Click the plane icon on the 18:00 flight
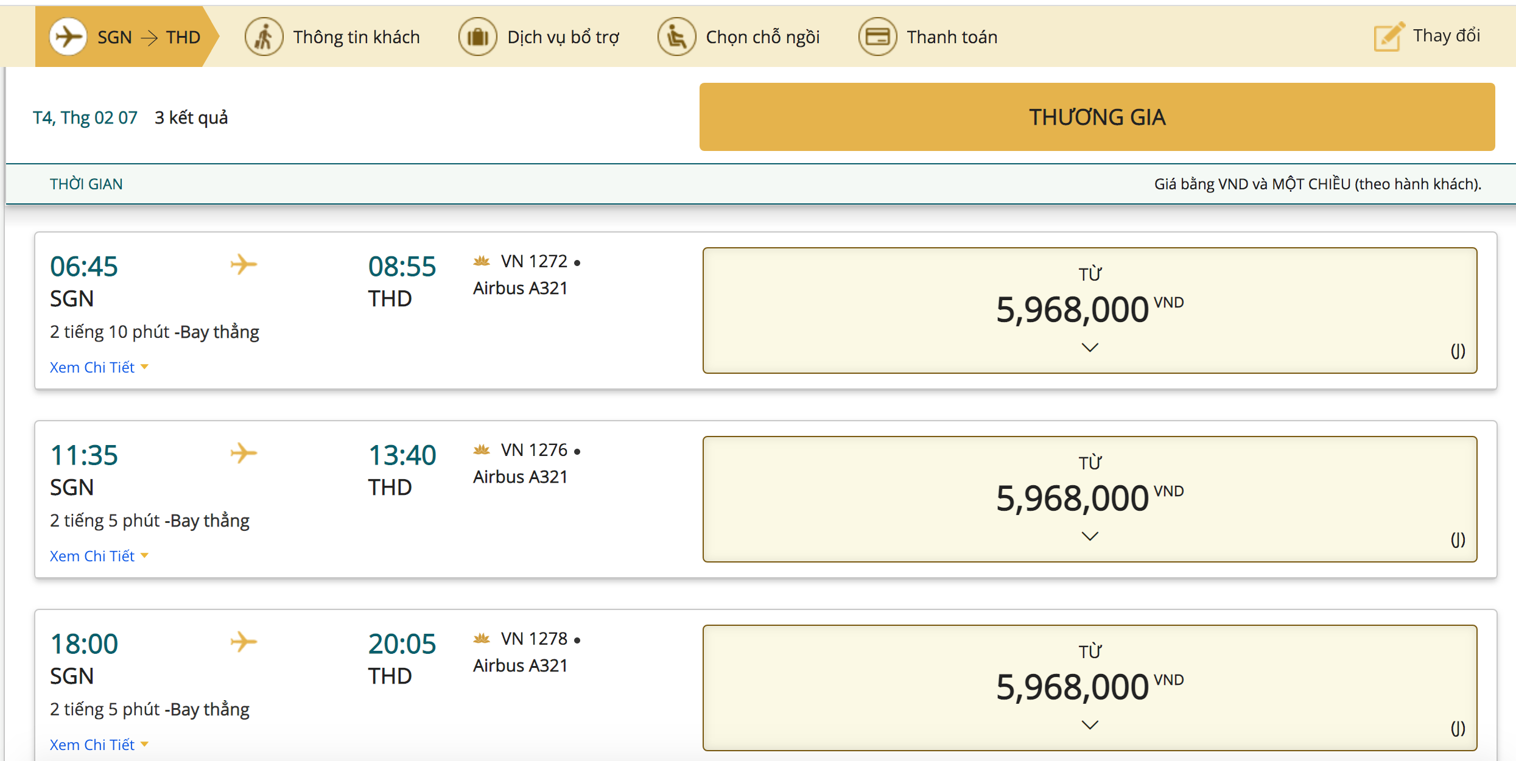This screenshot has height=761, width=1516. [244, 642]
